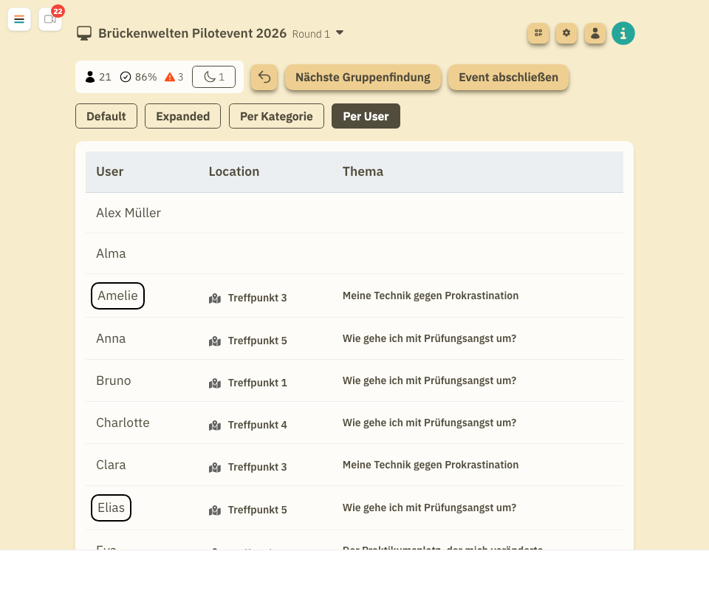Select the outlined Elias user name
This screenshot has height=591, width=709.
(x=111, y=508)
